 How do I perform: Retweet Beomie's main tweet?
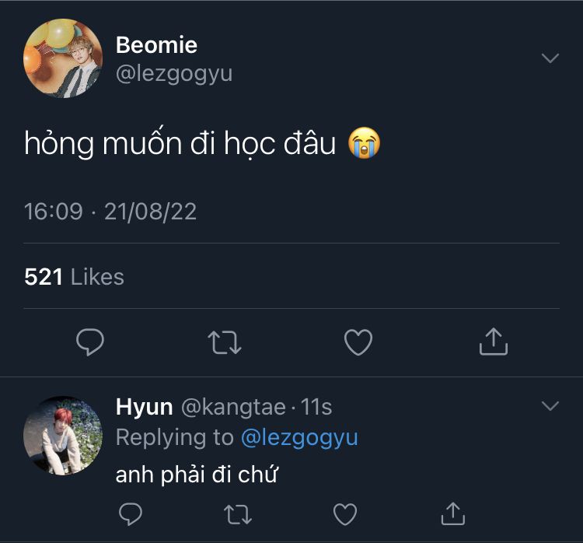pos(225,342)
